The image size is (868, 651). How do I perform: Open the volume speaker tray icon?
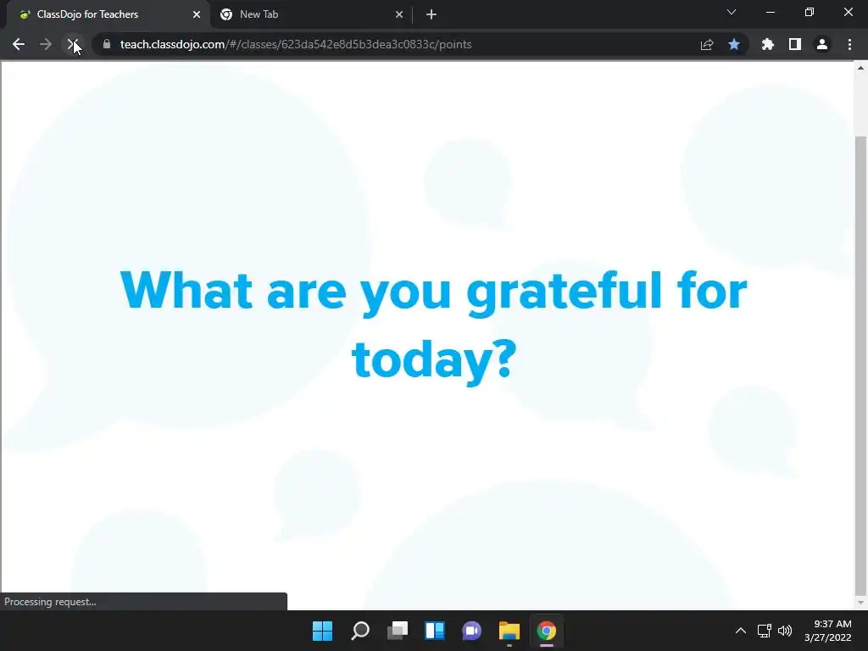(785, 631)
